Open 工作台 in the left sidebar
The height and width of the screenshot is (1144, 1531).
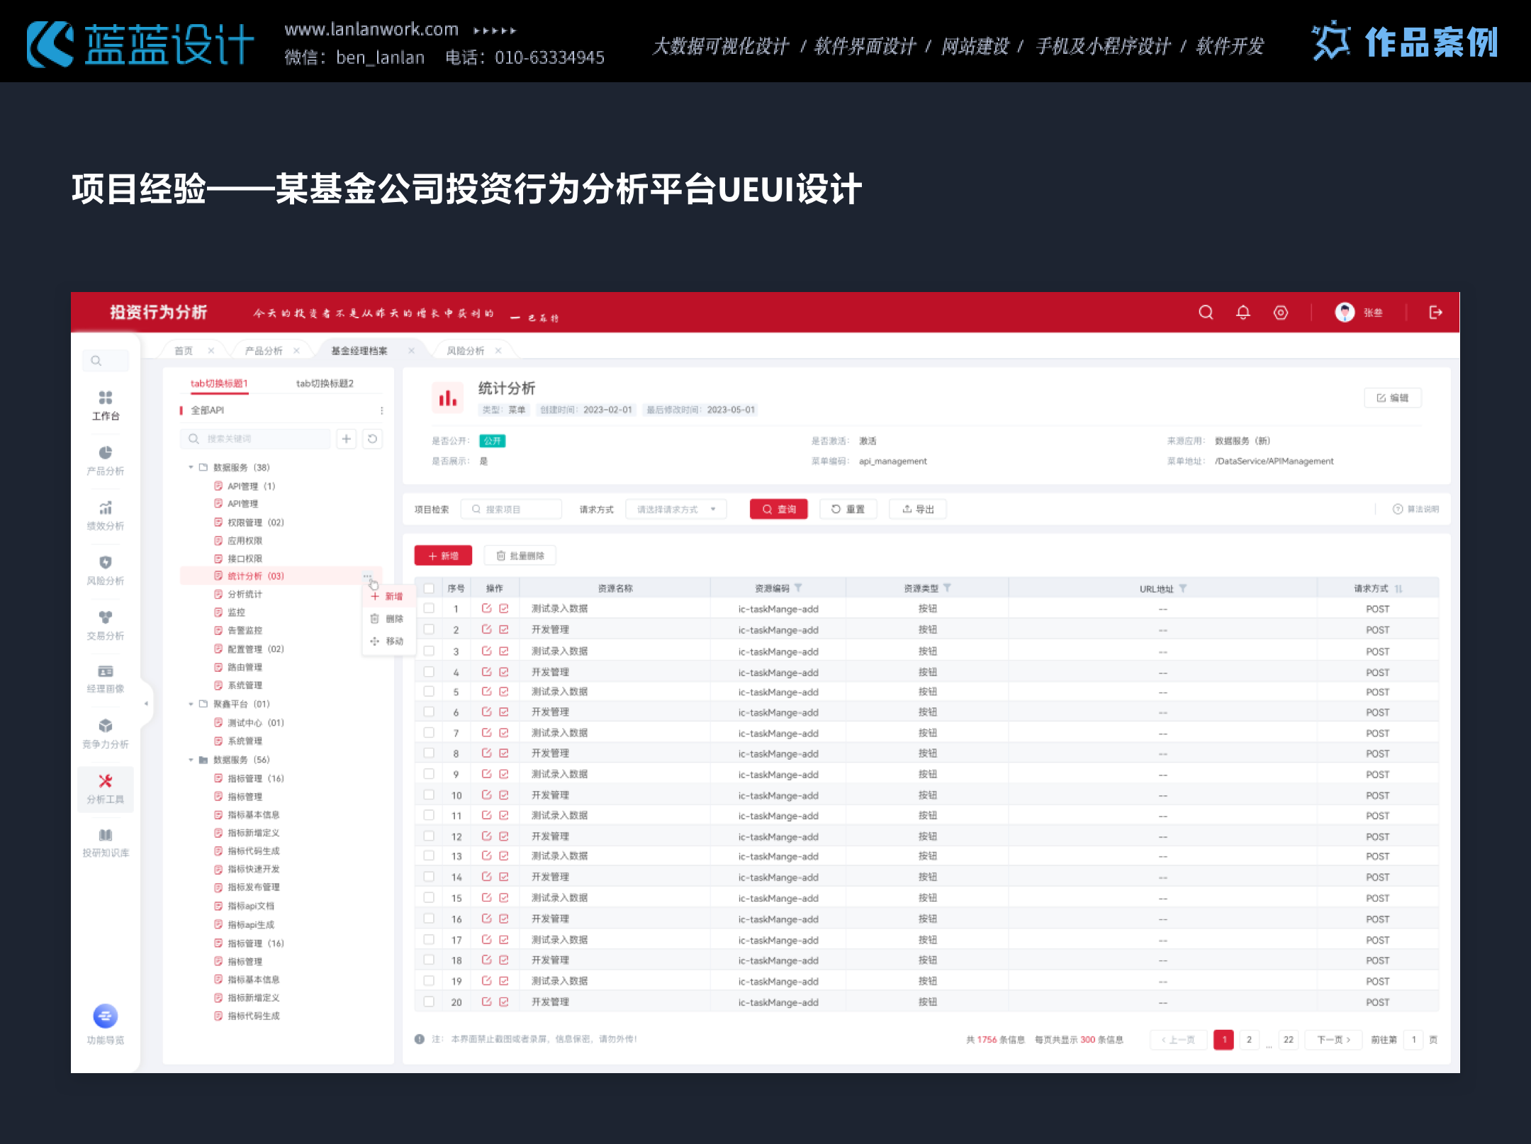106,405
